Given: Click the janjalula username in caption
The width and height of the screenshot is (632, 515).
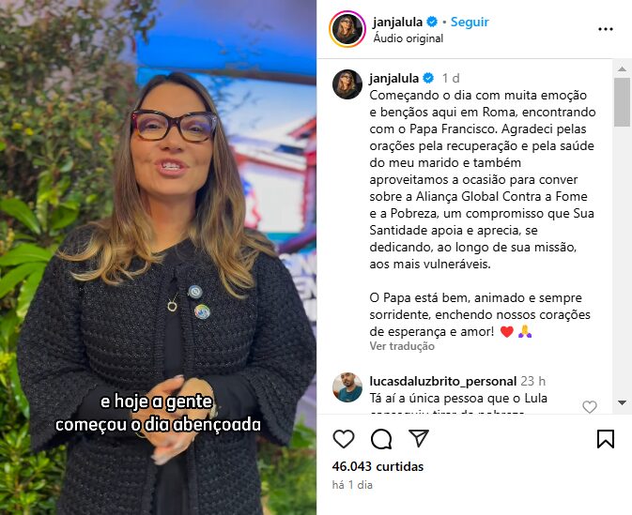Looking at the screenshot, I should tap(393, 78).
